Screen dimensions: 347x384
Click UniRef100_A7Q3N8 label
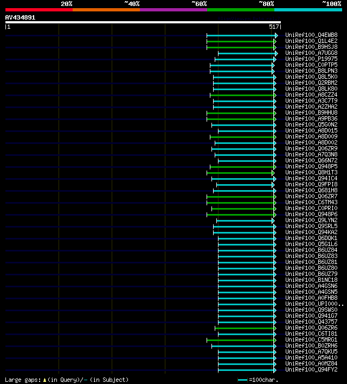point(311,155)
